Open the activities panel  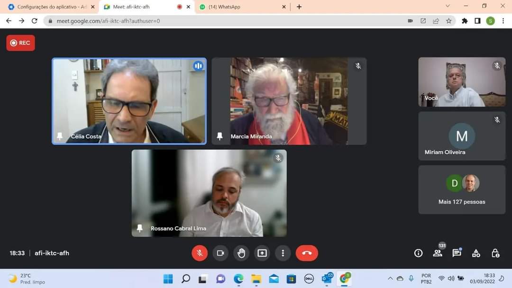pos(476,253)
